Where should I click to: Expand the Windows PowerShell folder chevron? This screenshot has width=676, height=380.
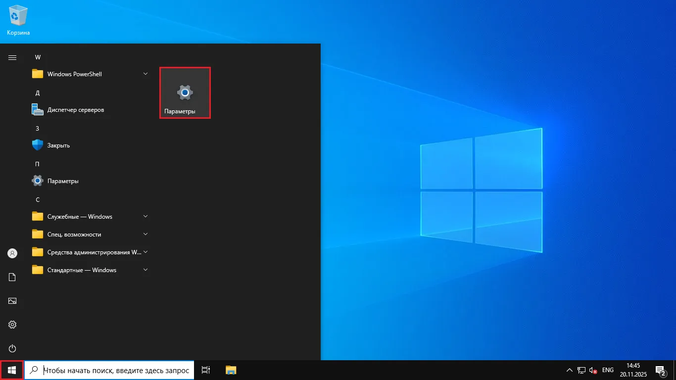(x=145, y=74)
